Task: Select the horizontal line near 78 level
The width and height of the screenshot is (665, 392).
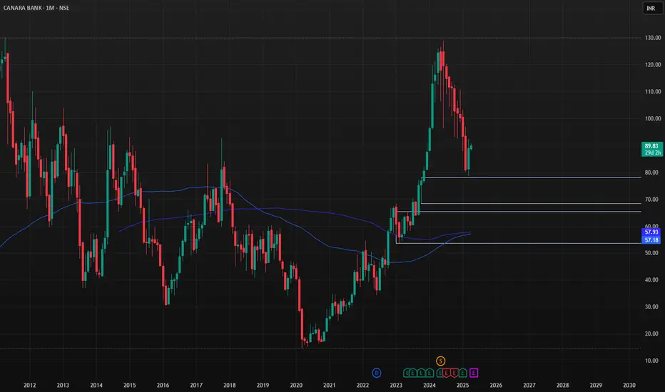Action: [533, 177]
